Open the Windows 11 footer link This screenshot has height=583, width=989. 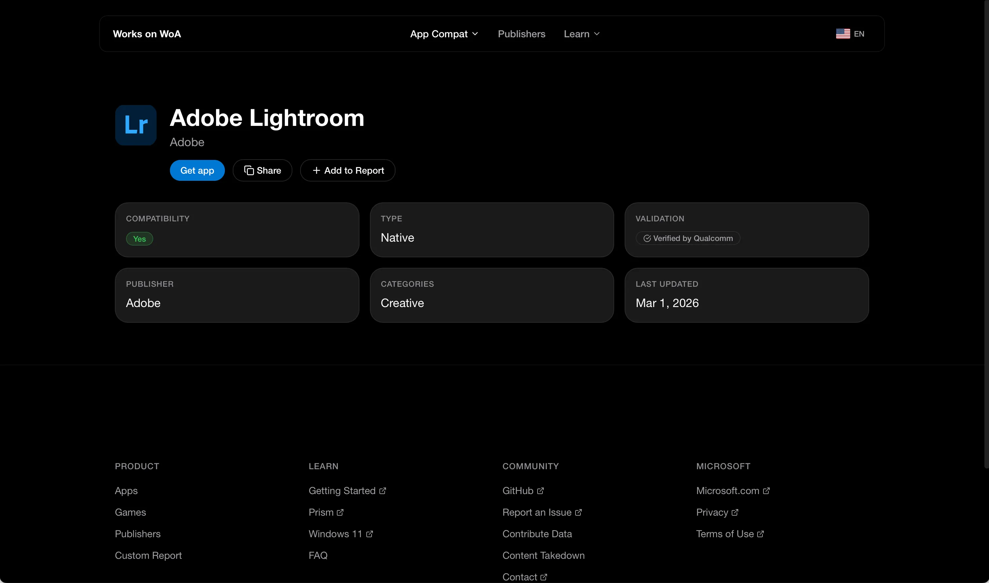coord(340,534)
